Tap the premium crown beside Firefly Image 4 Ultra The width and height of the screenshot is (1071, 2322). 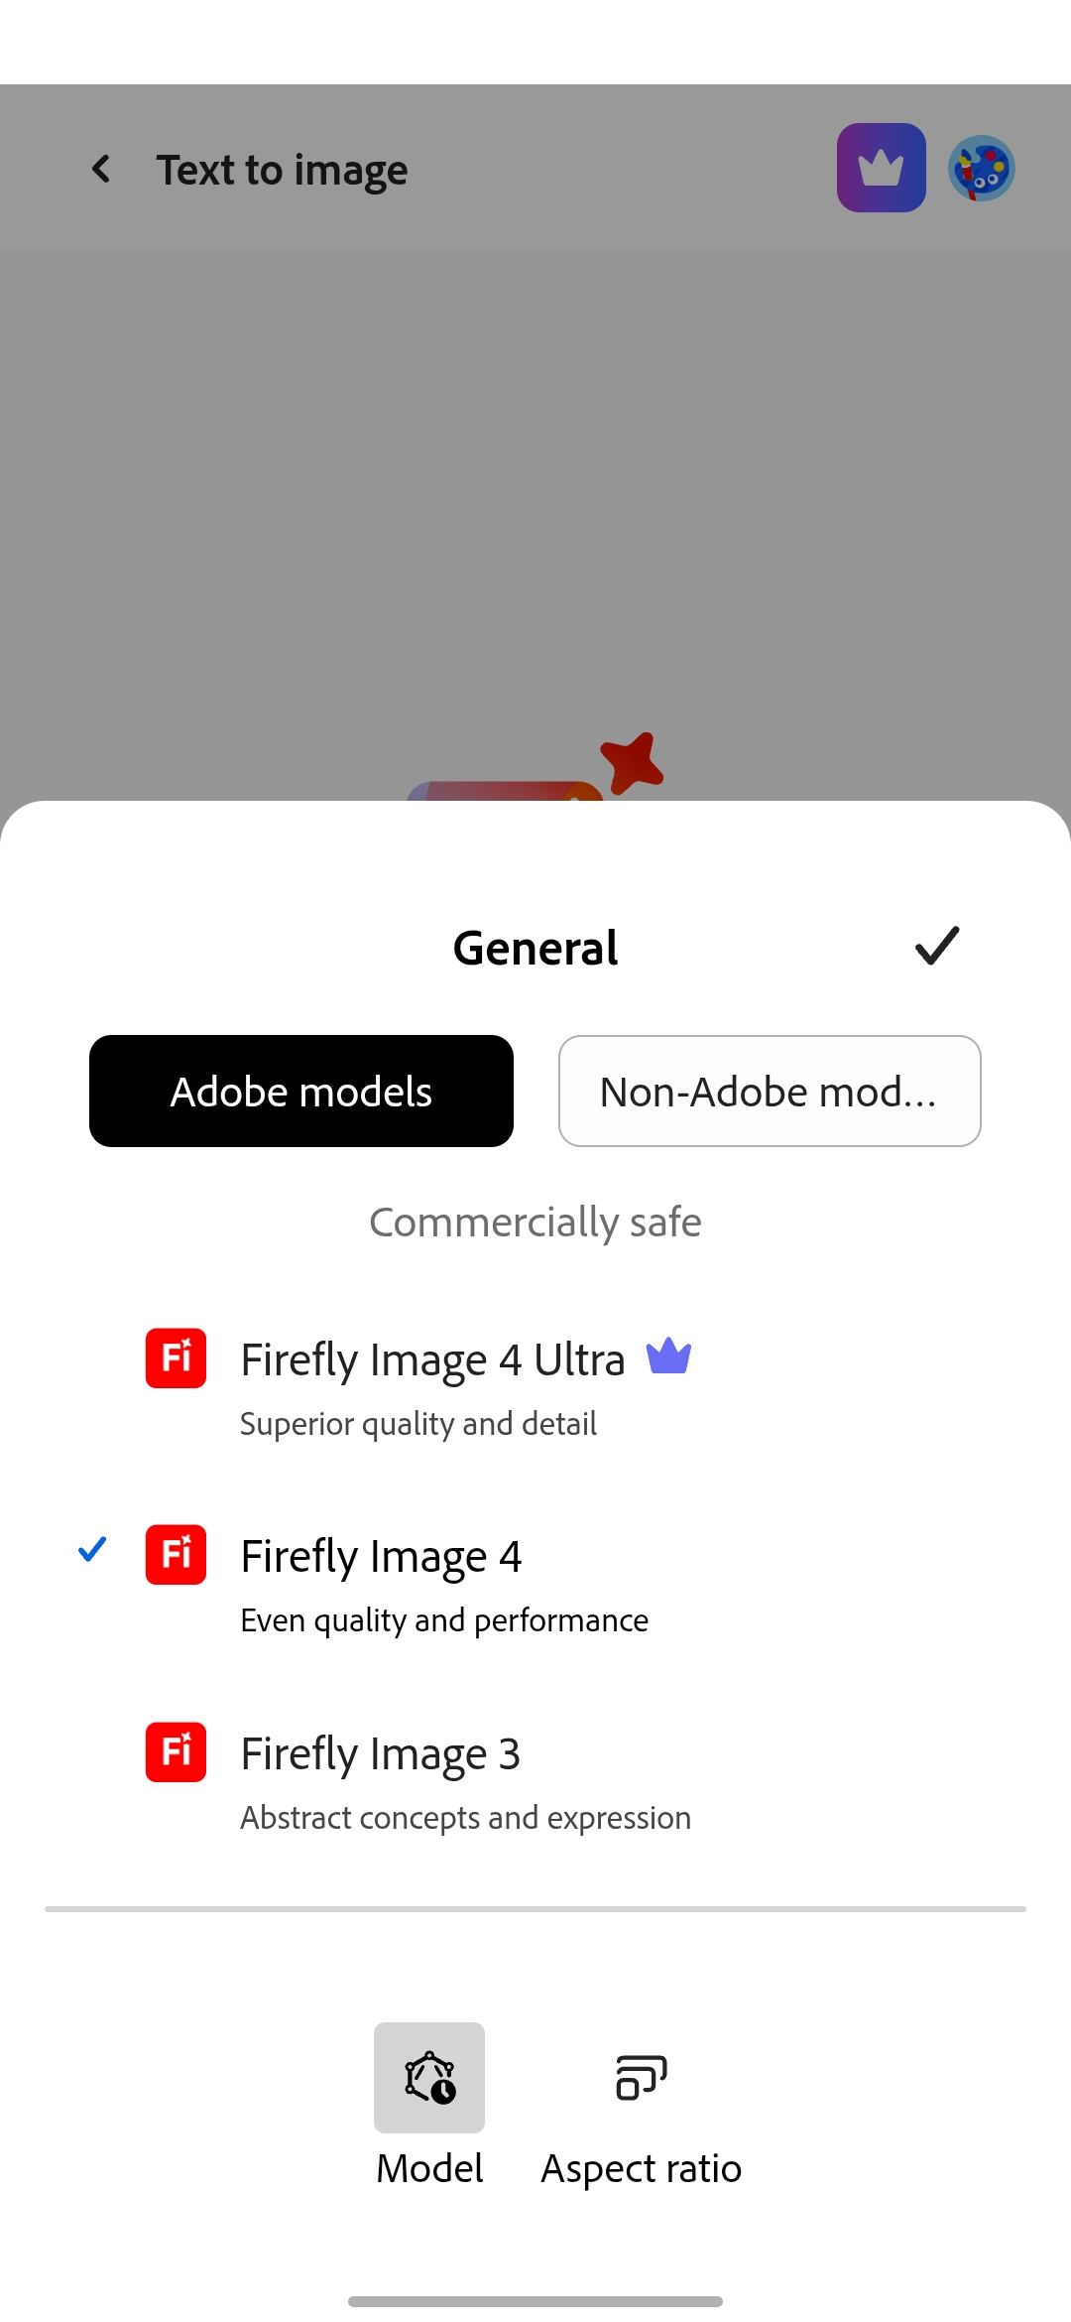pyautogui.click(x=668, y=1356)
